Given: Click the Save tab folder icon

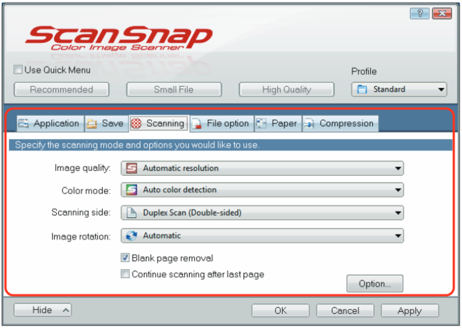Looking at the screenshot, I should (92, 123).
